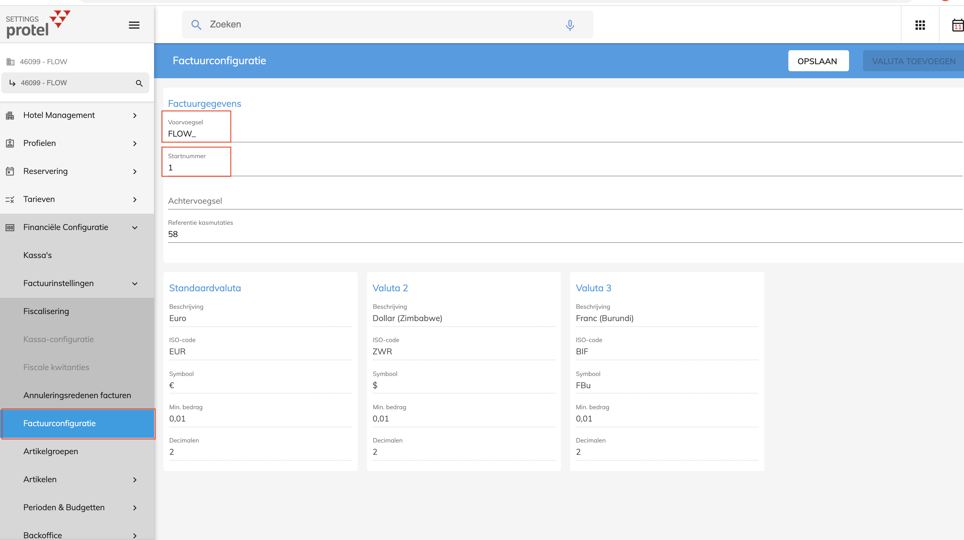Image resolution: width=964 pixels, height=540 pixels.
Task: Open Artikelgroepen menu entry
Action: (50, 452)
